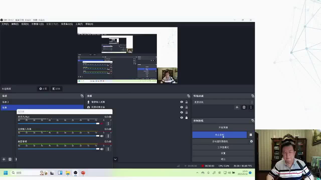321x180 pixels.
Task: Add a new scene with plus icon
Action: [4, 159]
